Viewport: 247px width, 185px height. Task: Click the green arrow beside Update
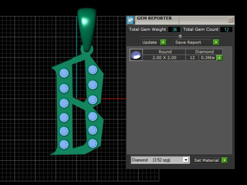163,42
